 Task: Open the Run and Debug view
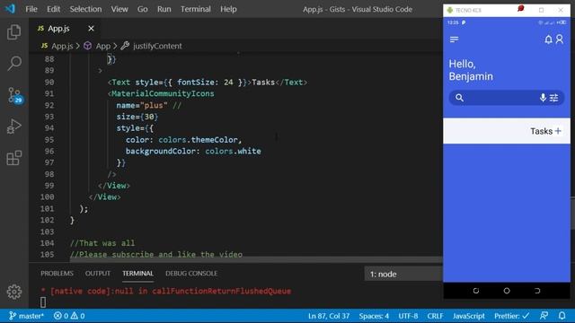[14, 127]
